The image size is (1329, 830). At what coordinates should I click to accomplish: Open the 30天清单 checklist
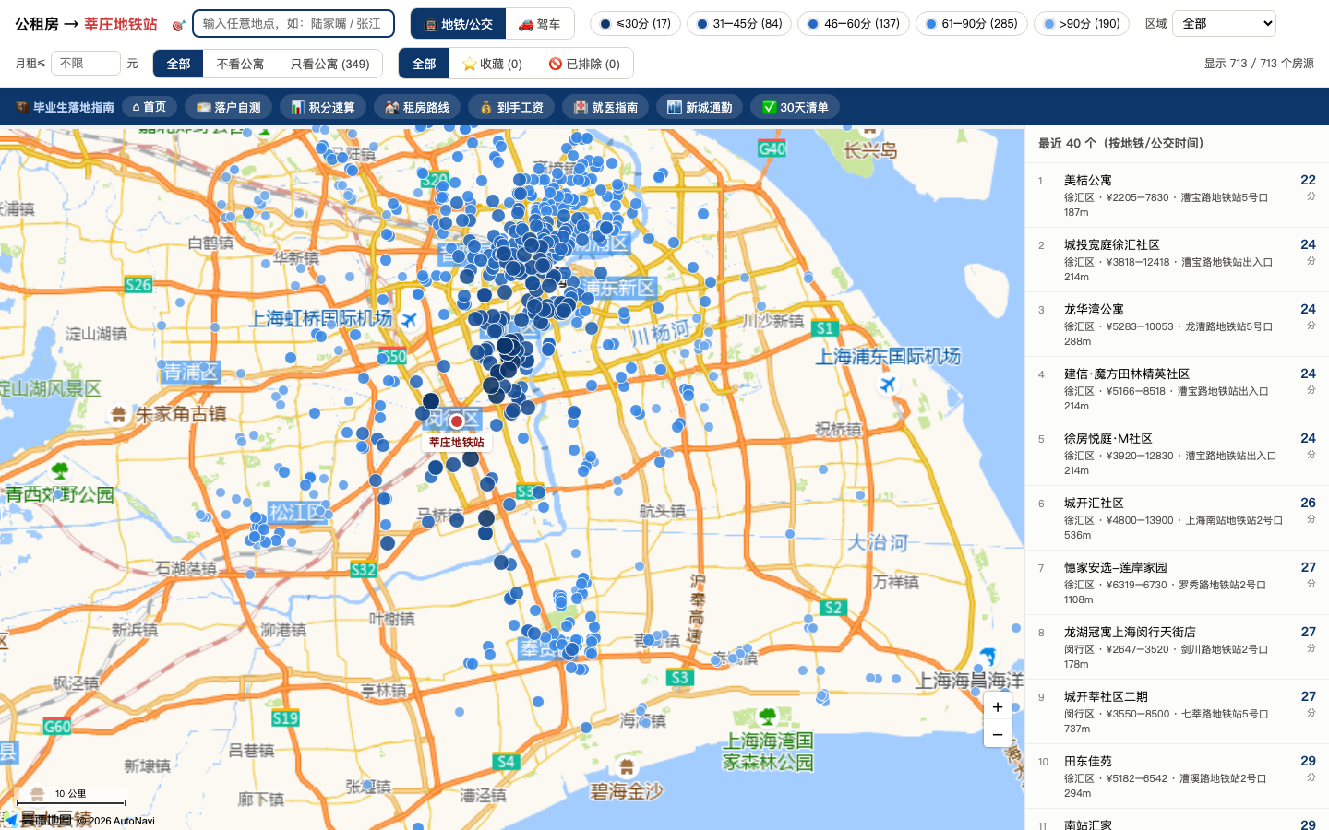point(795,107)
